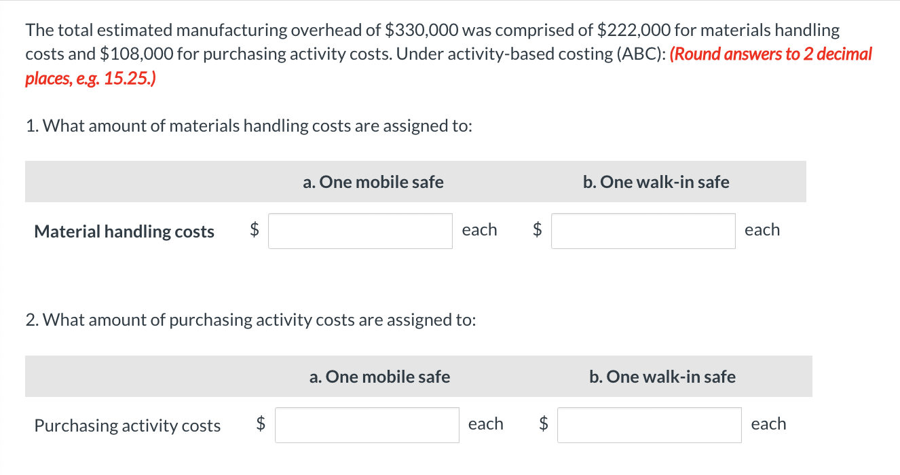The height and width of the screenshot is (475, 900).
Task: Select 'b. One walk-in safe' header in question 2
Action: [x=662, y=377]
